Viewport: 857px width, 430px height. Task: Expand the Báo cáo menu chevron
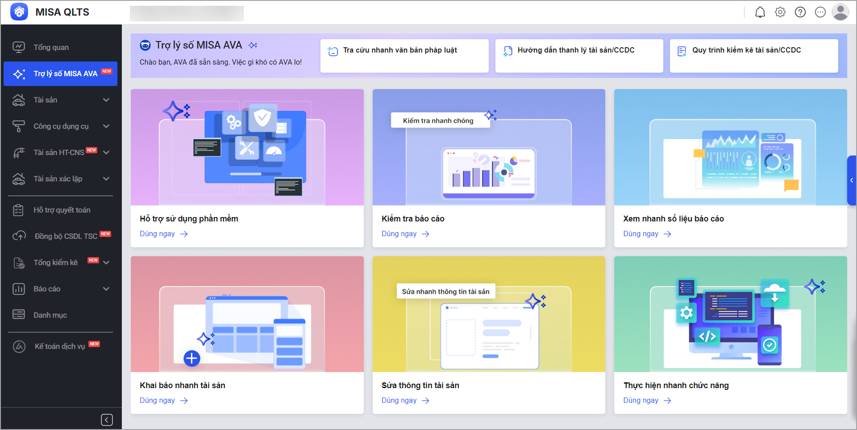coord(106,289)
